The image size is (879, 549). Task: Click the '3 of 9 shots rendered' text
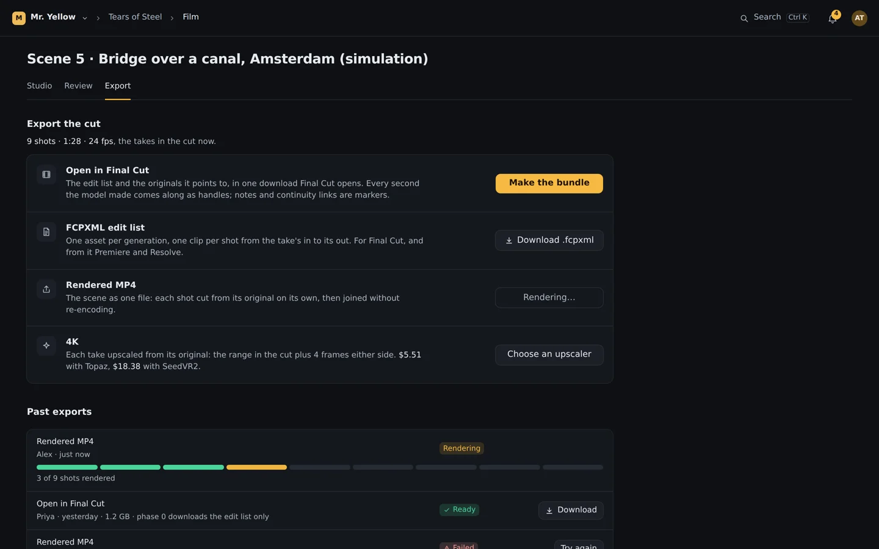coord(76,478)
